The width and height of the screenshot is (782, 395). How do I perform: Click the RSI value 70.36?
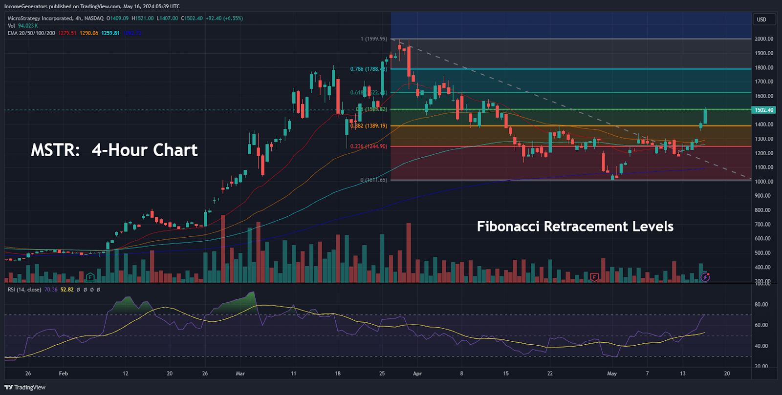click(x=51, y=290)
